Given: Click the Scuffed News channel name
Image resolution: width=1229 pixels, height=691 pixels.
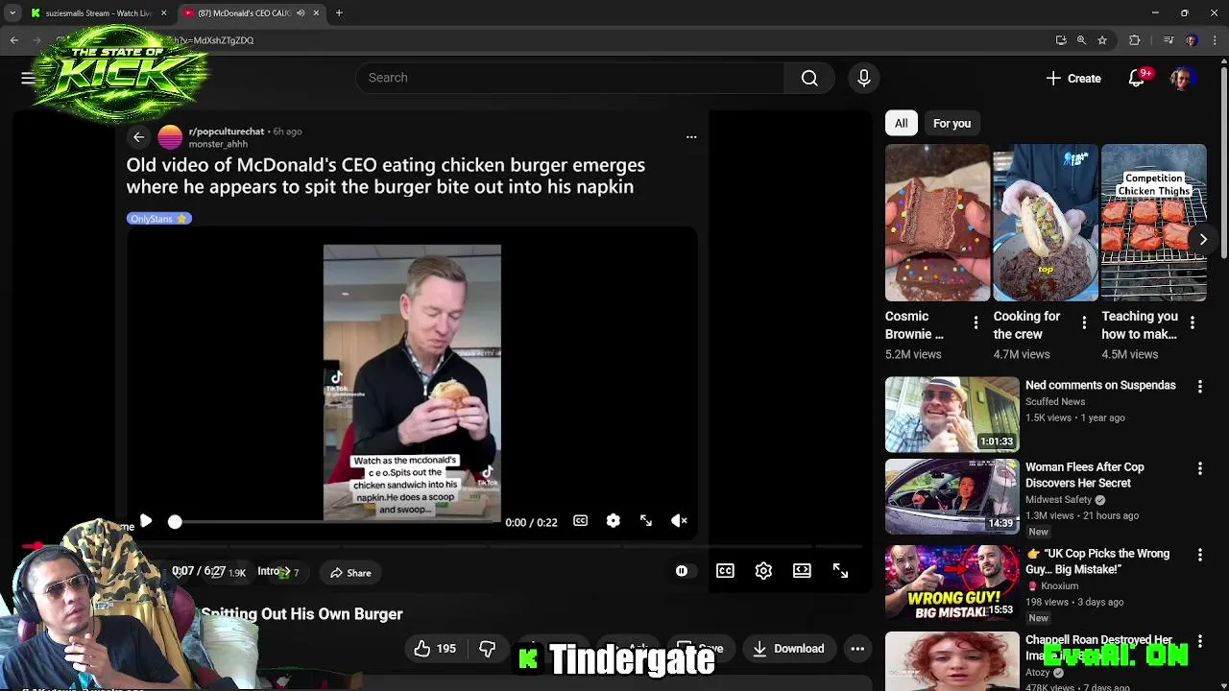Looking at the screenshot, I should pyautogui.click(x=1054, y=402).
